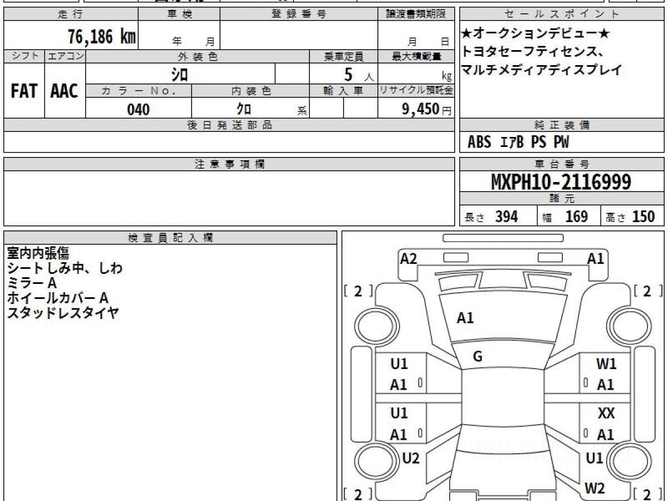The width and height of the screenshot is (668, 501).
Task: Click the seating capacity value 5 人
Action: pyautogui.click(x=358, y=74)
